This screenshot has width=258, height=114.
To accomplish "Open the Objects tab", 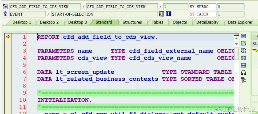I will (x=180, y=22).
